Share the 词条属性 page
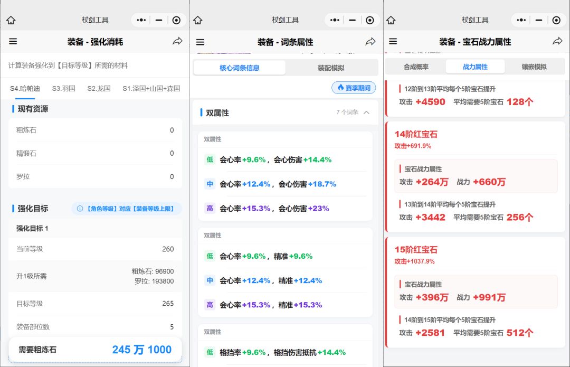The width and height of the screenshot is (570, 367). coord(370,42)
